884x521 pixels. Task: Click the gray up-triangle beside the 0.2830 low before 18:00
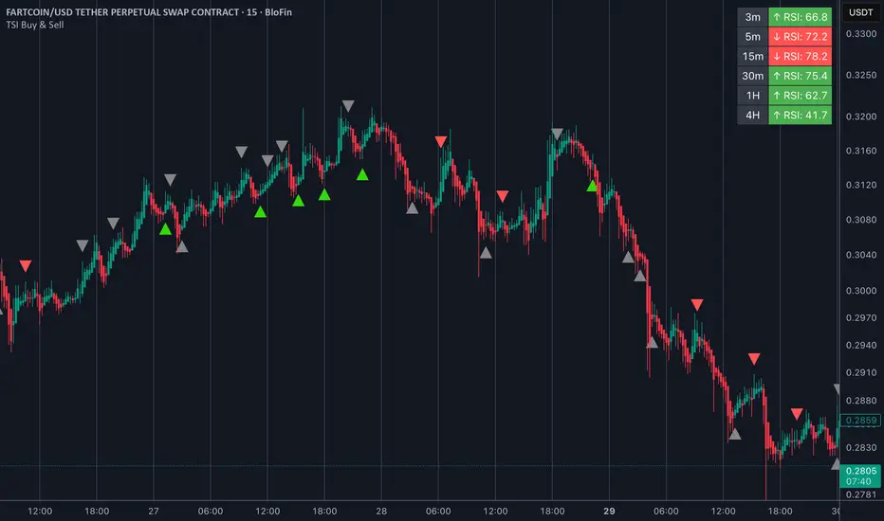coord(734,434)
